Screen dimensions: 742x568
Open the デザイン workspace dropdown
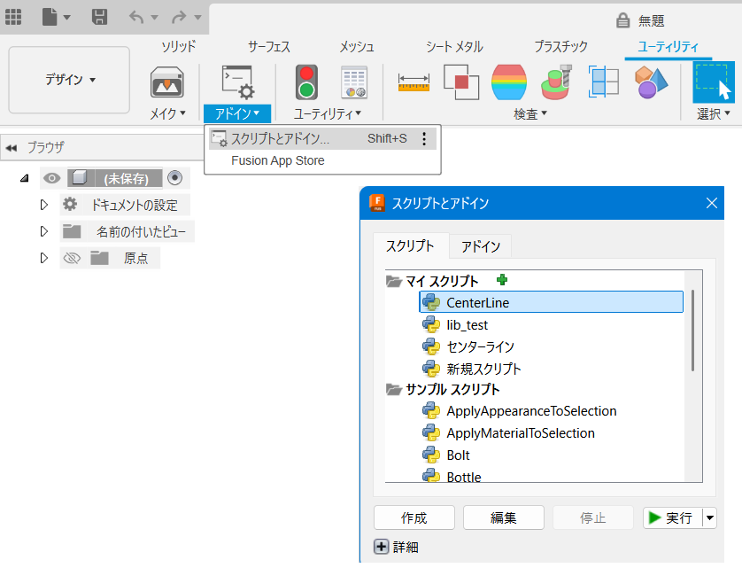click(x=69, y=80)
